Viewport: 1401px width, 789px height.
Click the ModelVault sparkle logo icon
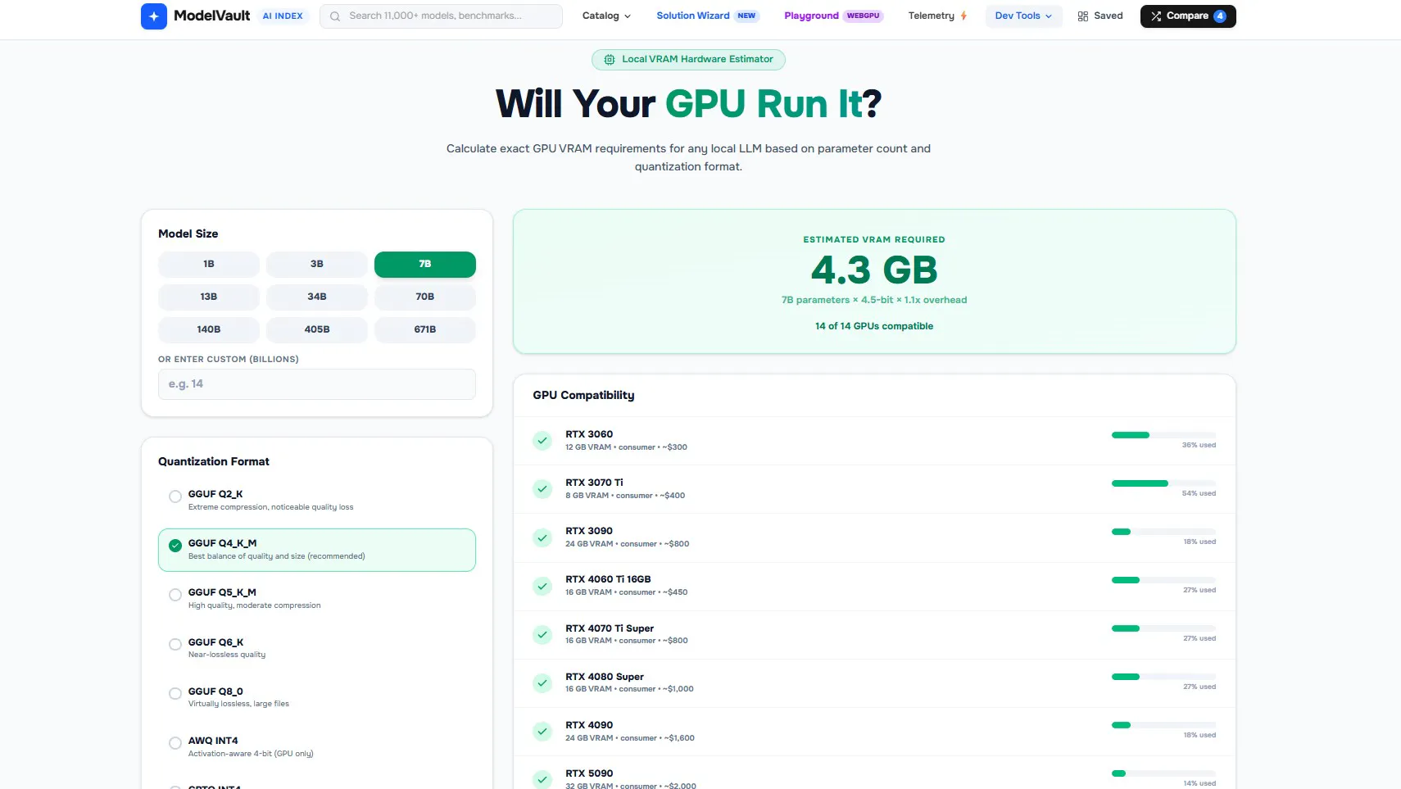tap(154, 16)
